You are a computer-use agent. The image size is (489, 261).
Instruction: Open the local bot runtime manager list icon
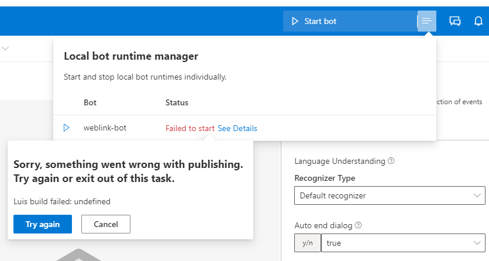point(427,21)
